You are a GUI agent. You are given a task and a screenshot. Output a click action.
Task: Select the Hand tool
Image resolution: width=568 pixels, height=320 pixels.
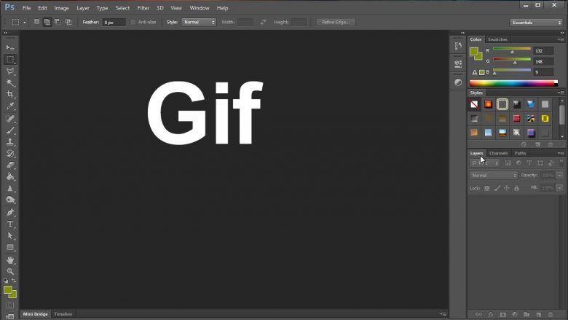pos(10,259)
